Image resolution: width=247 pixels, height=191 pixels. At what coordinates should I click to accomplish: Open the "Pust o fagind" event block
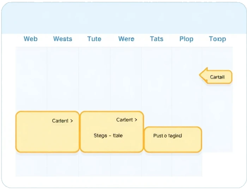pos(173,139)
